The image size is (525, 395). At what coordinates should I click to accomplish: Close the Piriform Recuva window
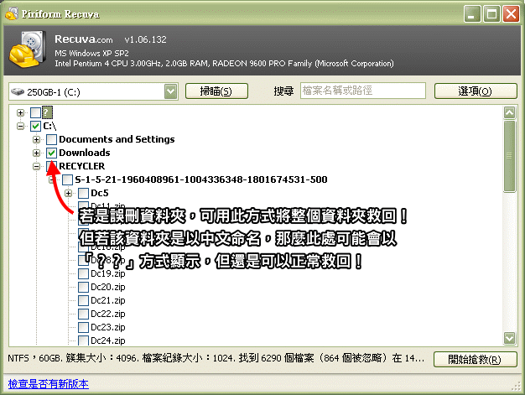(x=511, y=14)
